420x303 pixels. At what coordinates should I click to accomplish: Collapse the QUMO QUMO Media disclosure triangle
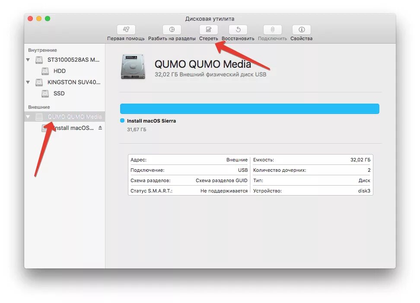(x=28, y=117)
